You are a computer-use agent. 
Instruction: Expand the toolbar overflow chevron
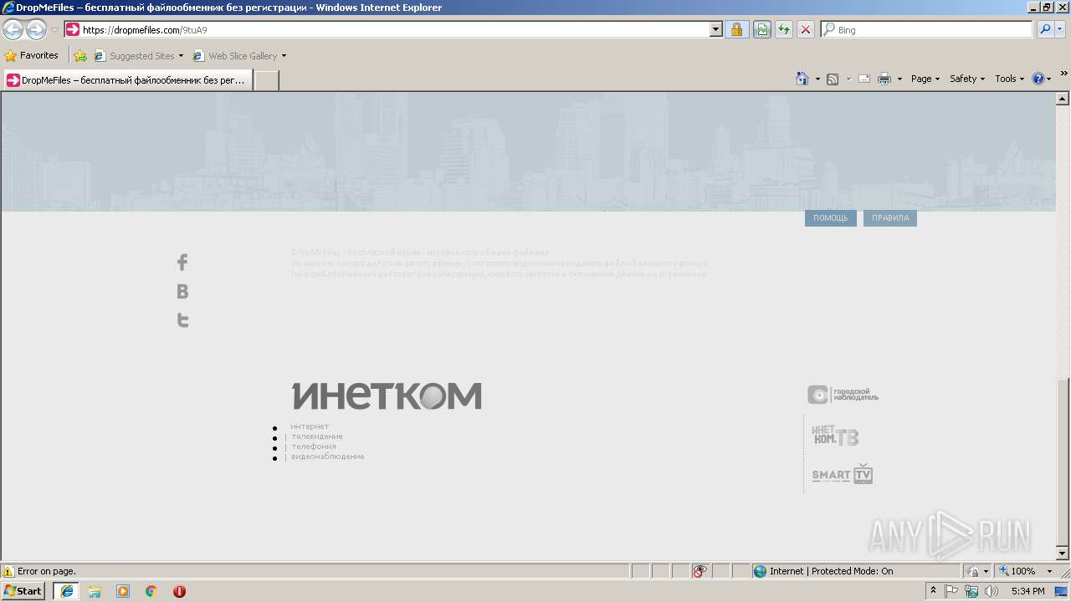(1063, 74)
